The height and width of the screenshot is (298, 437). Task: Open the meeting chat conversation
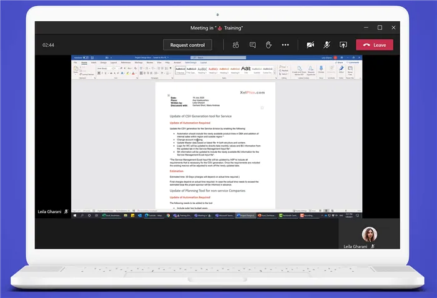[253, 45]
